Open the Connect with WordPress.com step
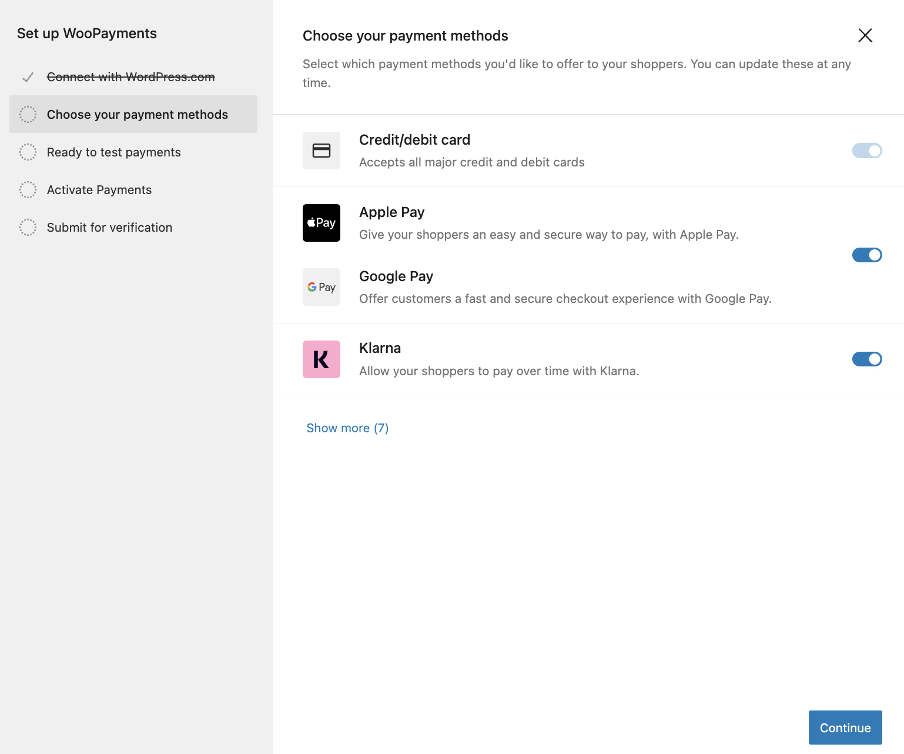 [131, 77]
